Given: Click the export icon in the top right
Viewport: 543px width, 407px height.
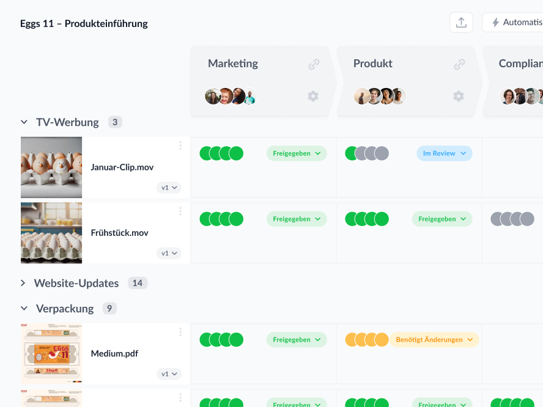Looking at the screenshot, I should (461, 22).
